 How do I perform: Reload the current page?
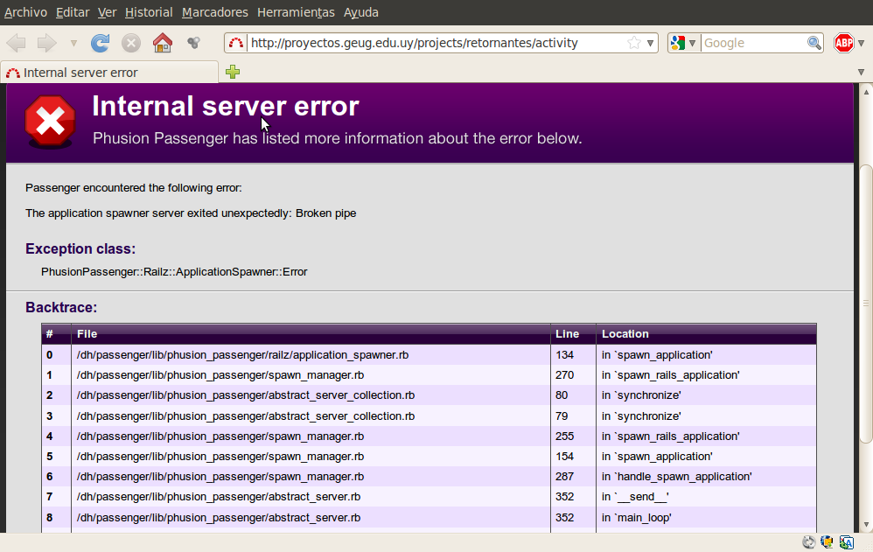click(101, 43)
